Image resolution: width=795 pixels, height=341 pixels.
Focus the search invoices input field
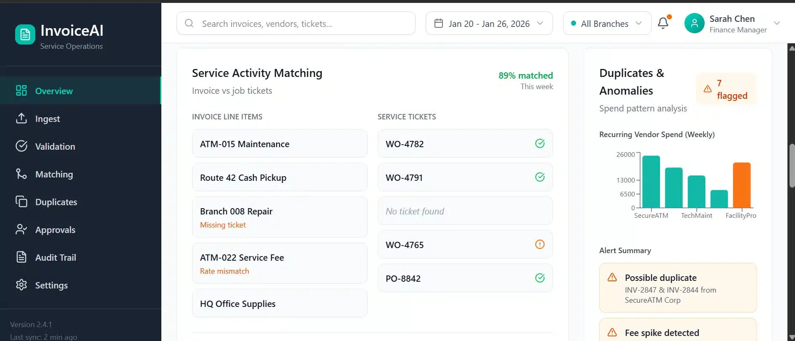pyautogui.click(x=296, y=23)
